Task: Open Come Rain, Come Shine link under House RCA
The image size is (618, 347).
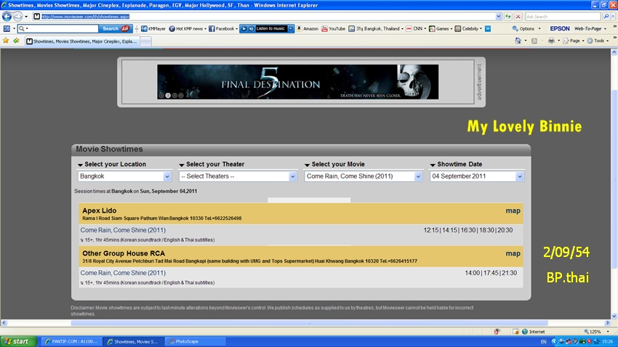Action: pyautogui.click(x=123, y=273)
